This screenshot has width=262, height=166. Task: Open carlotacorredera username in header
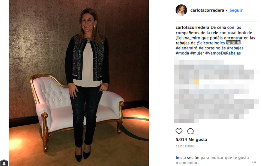(x=207, y=10)
